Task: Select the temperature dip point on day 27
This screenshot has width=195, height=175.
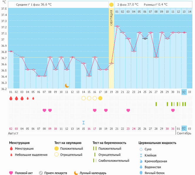Action: [156, 57]
